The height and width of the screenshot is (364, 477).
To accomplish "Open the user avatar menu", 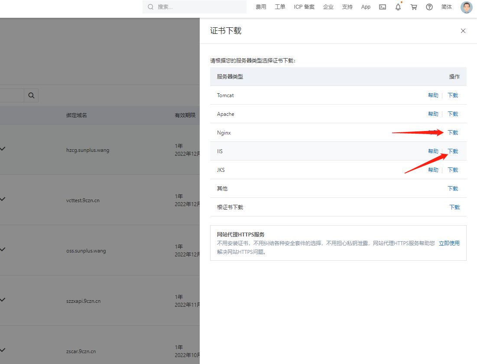I will [x=466, y=7].
